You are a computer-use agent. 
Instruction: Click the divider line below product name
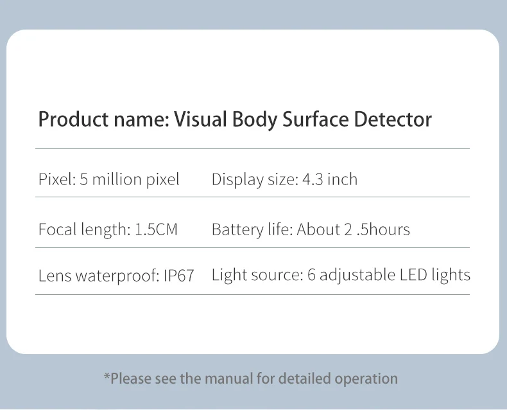pyautogui.click(x=252, y=149)
